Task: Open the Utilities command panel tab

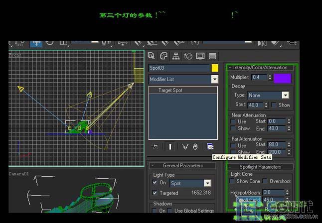Action: point(212,56)
